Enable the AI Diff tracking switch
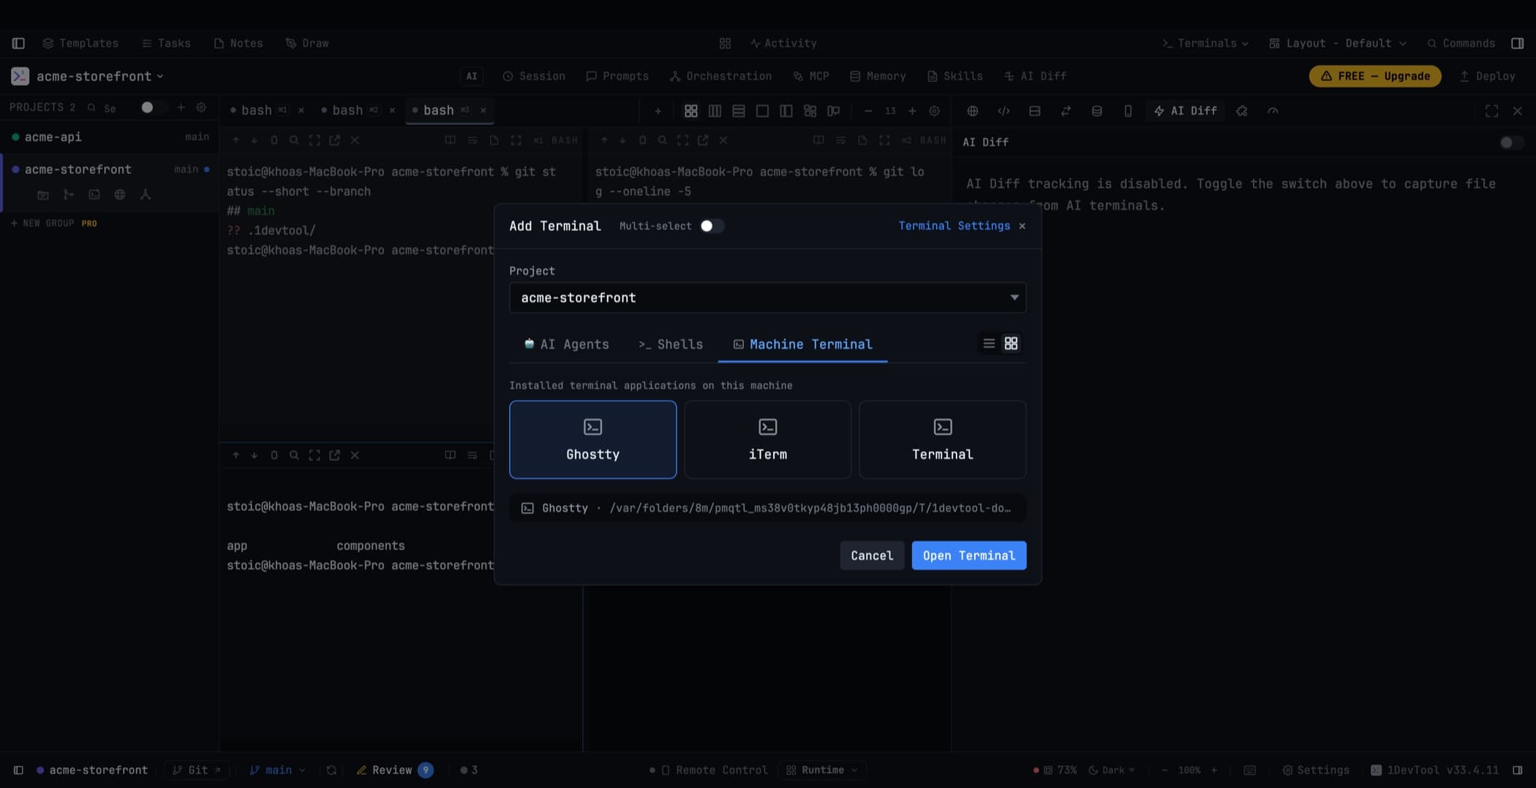 pyautogui.click(x=1511, y=143)
